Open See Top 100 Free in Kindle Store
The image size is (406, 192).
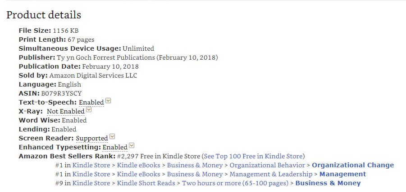254,156
